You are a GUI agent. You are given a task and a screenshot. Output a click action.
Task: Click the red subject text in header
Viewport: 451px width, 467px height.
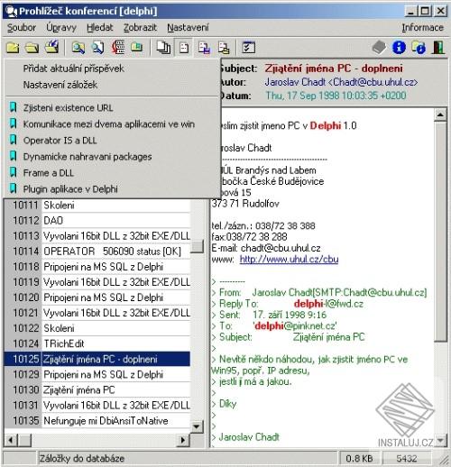(x=334, y=69)
